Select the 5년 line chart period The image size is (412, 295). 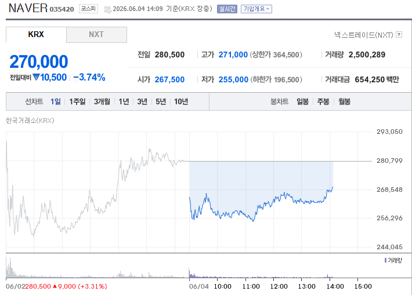[161, 101]
